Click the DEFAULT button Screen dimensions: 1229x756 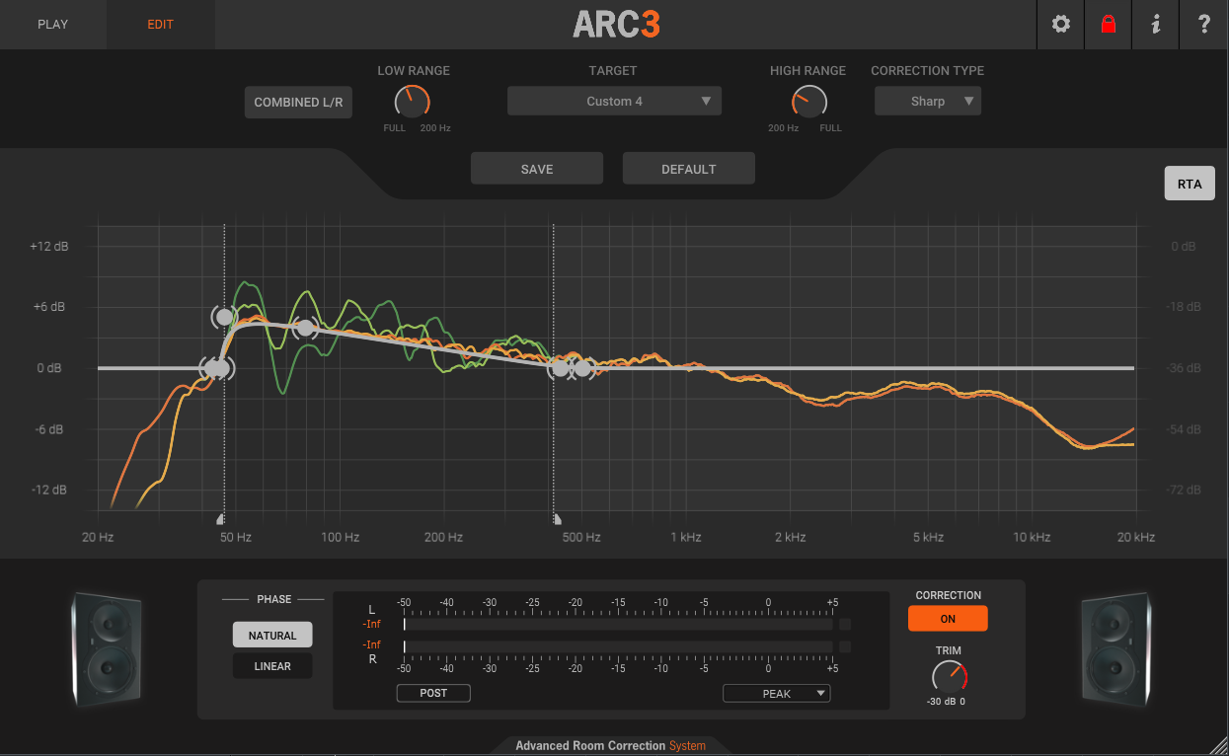(x=689, y=169)
